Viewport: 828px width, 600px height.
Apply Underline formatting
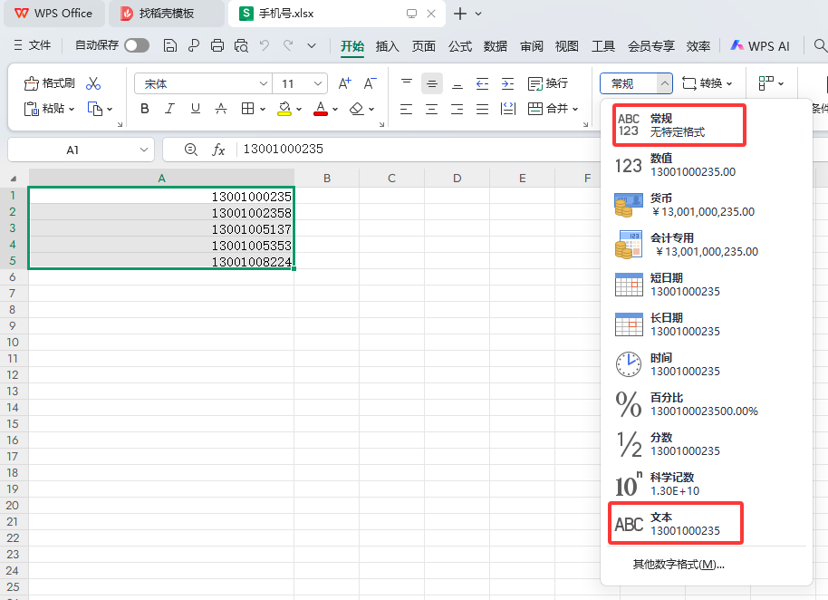(195, 109)
